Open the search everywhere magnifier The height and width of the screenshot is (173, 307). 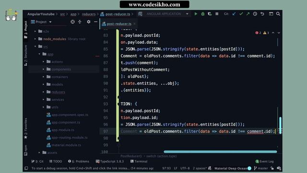pos(278,14)
